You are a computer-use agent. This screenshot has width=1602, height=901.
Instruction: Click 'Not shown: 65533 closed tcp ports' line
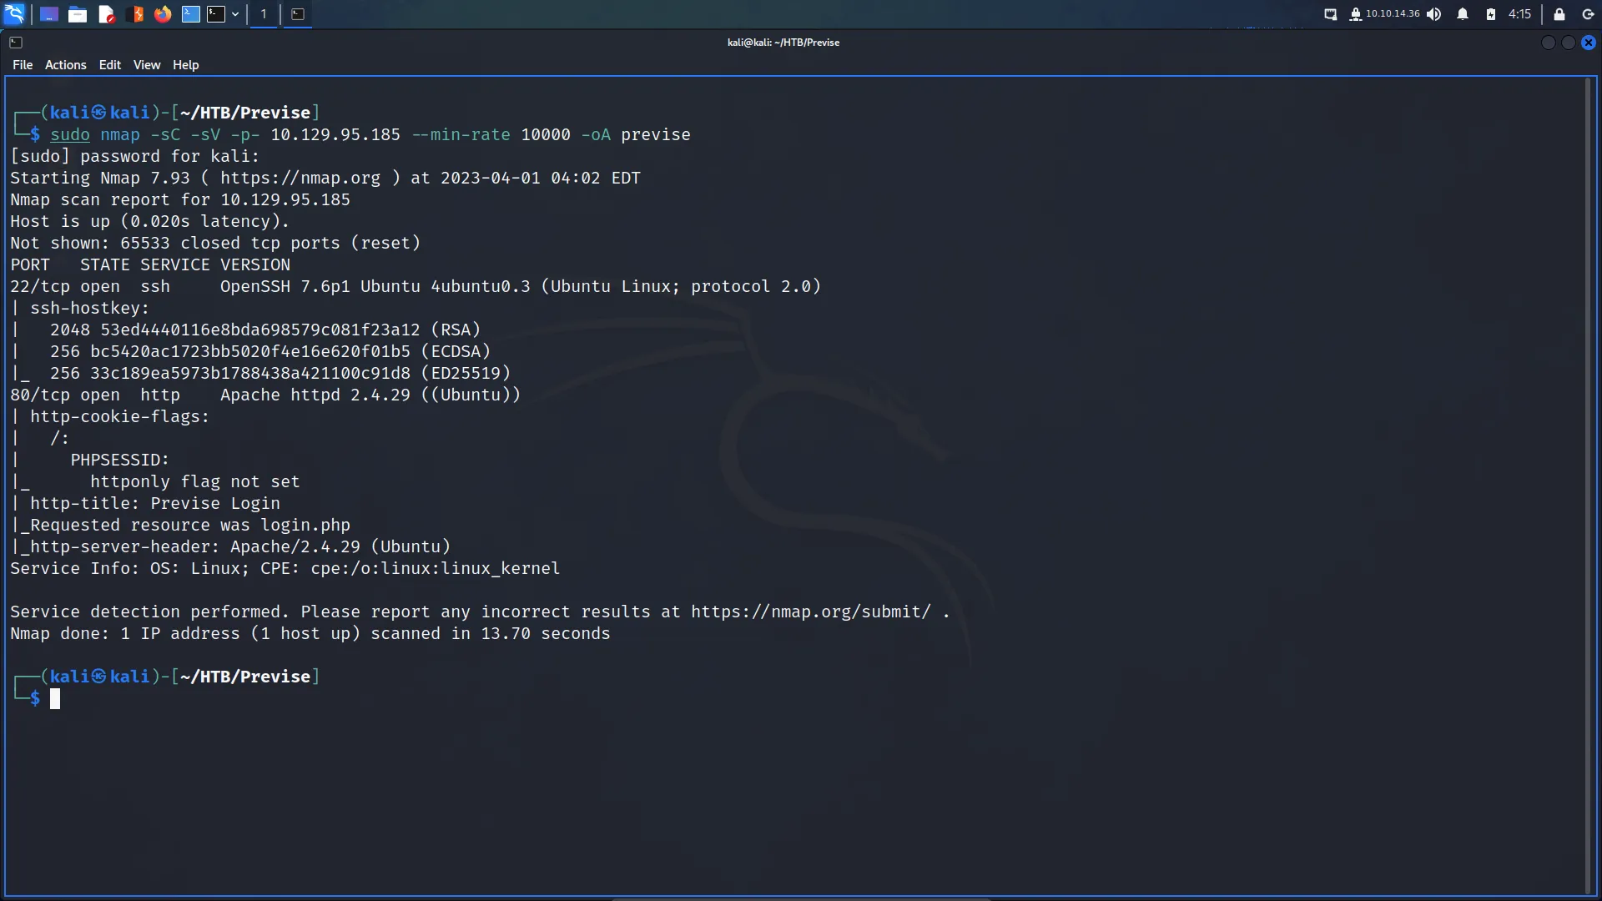coord(215,243)
